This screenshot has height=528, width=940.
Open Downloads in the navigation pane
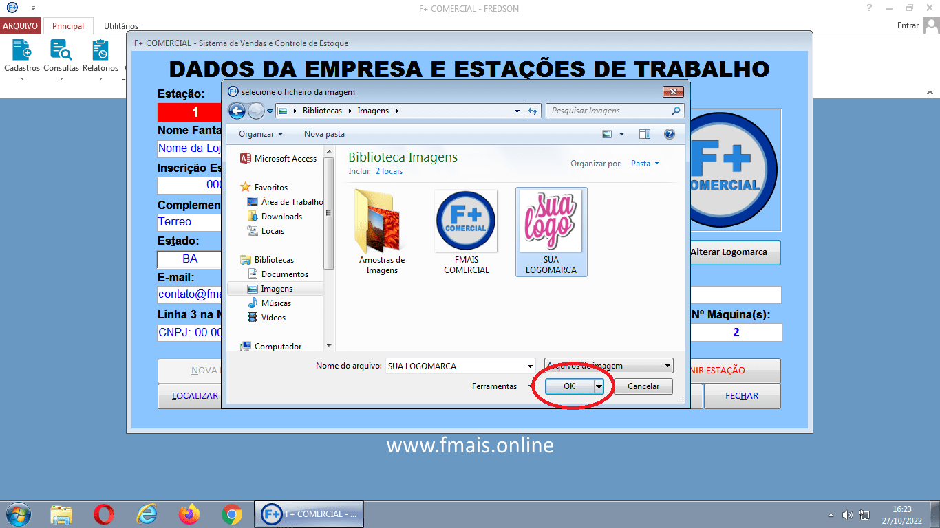275,217
